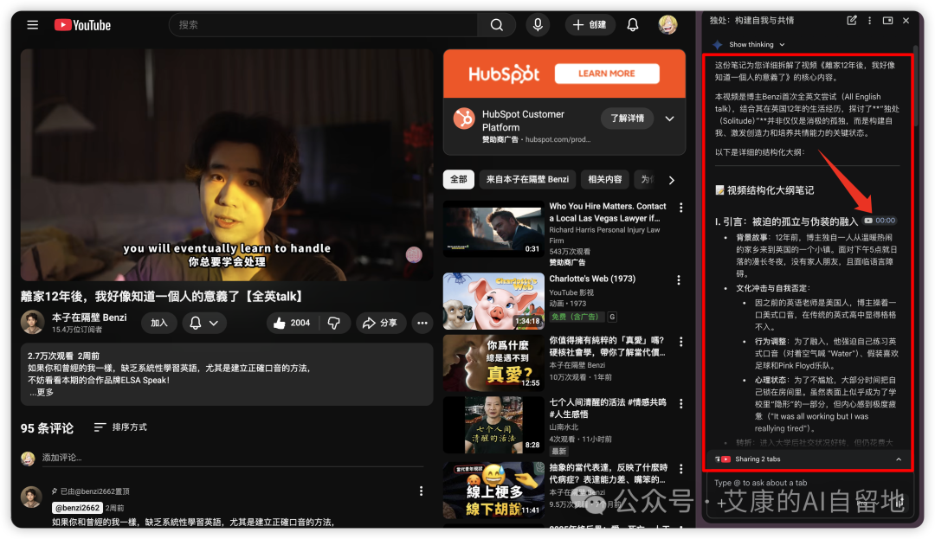This screenshot has width=935, height=539.
Task: Click the pinned commenter's avatar
Action: 32,497
